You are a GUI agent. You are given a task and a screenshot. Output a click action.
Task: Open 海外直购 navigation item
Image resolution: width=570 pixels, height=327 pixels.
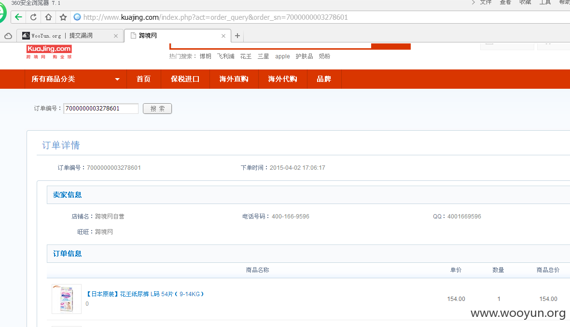click(234, 79)
